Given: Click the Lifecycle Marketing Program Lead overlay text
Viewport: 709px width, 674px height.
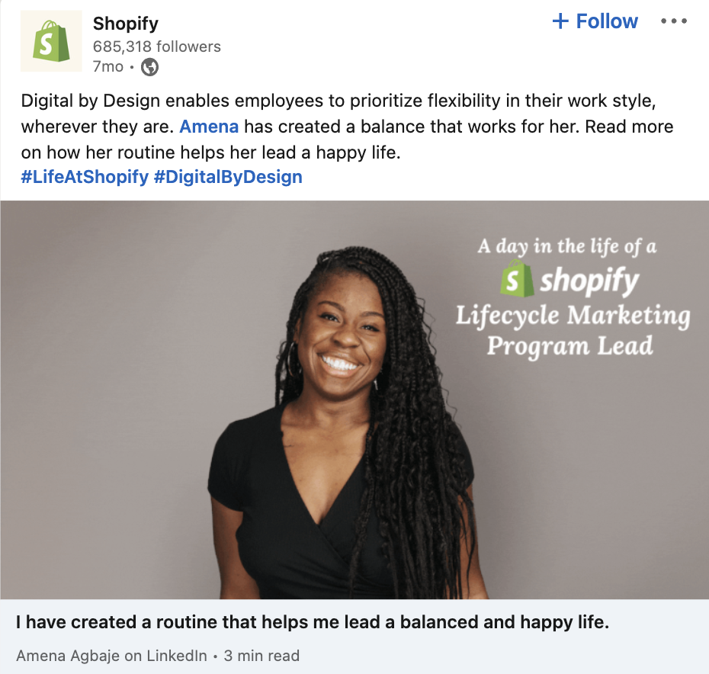Looking at the screenshot, I should [x=573, y=330].
